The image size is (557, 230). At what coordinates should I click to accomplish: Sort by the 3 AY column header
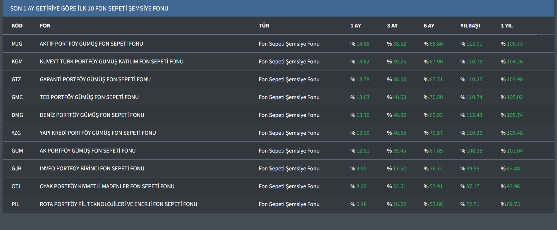click(392, 26)
